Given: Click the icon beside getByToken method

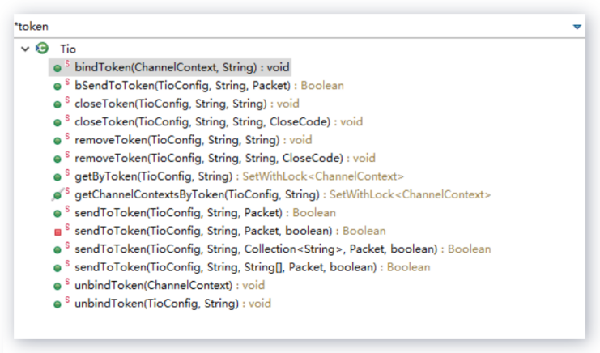Looking at the screenshot, I should [x=57, y=176].
